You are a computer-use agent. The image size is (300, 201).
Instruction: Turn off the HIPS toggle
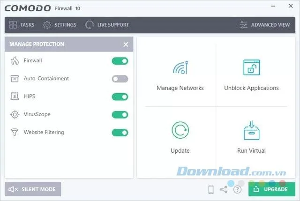click(120, 97)
